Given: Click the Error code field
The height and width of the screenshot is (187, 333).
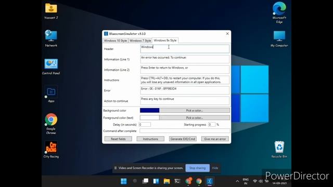Looking at the screenshot, I should point(185,90).
